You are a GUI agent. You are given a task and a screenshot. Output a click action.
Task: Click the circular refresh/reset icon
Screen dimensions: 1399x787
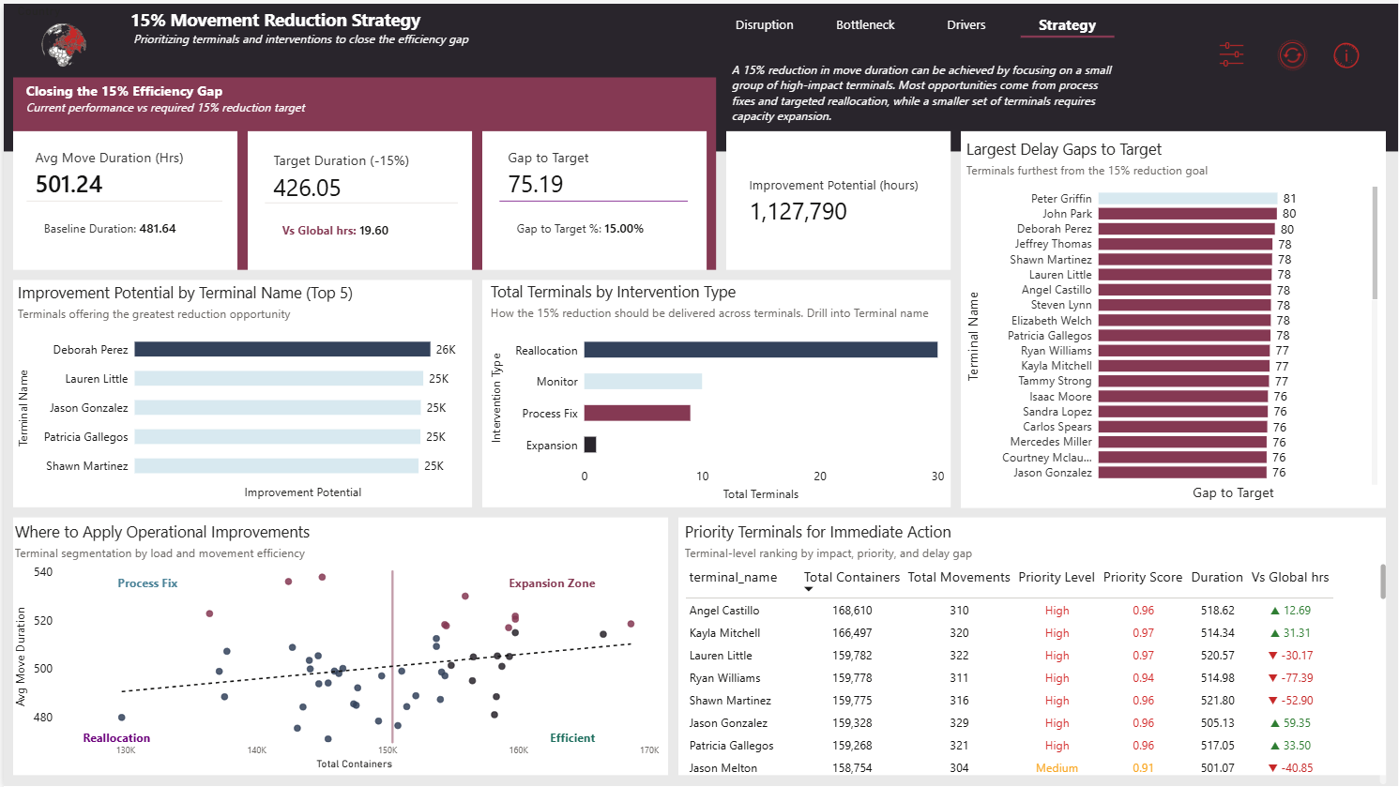1292,55
